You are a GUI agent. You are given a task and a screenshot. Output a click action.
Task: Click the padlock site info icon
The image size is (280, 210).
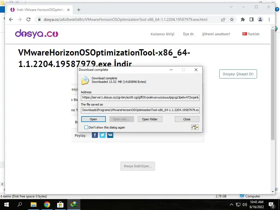click(x=39, y=19)
